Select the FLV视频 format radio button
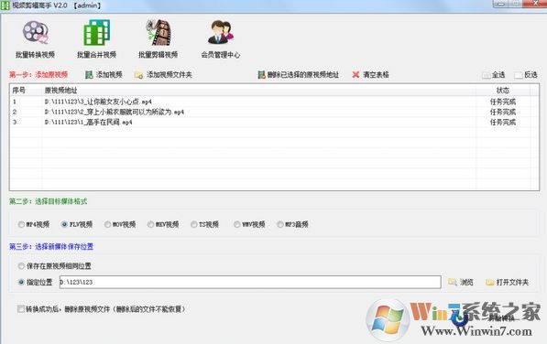Image resolution: width=547 pixels, height=344 pixels. pyautogui.click(x=64, y=224)
